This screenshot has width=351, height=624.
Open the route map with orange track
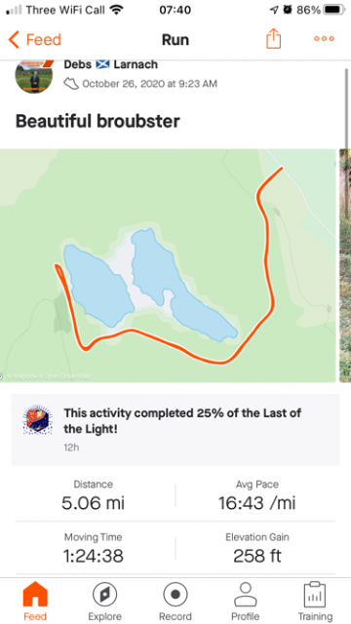pyautogui.click(x=168, y=265)
